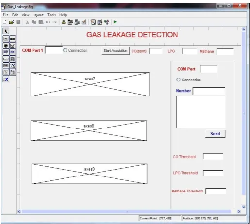Pick the Edit Text palette component
250x224 pixels.
tap(6, 52)
